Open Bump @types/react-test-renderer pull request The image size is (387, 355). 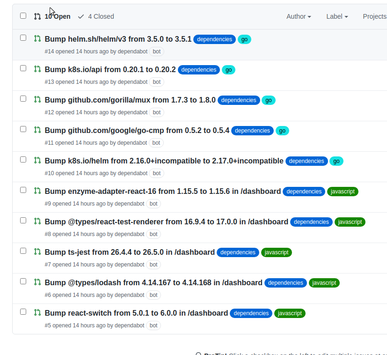click(x=166, y=222)
